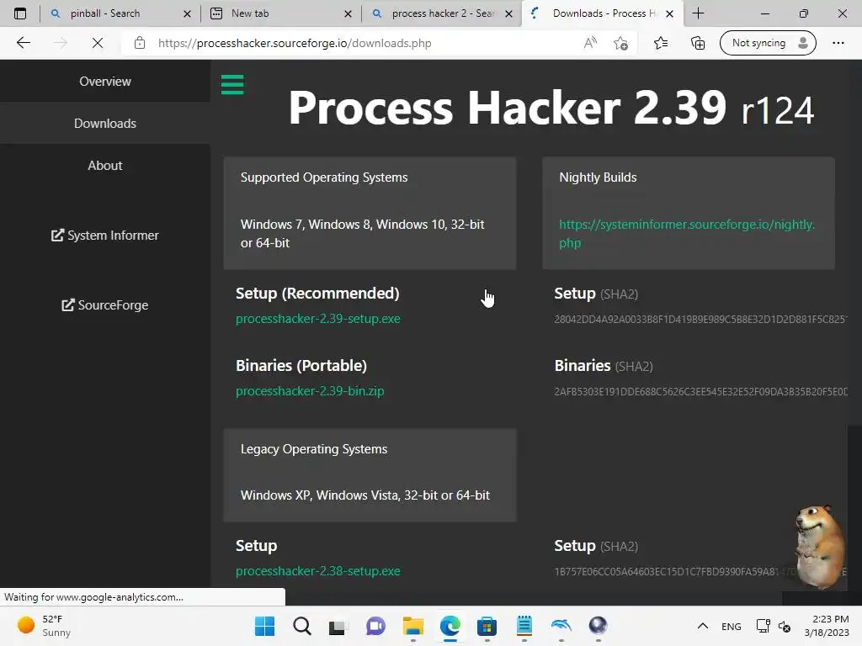Go back with the browser arrow
The image size is (862, 646).
tap(23, 43)
